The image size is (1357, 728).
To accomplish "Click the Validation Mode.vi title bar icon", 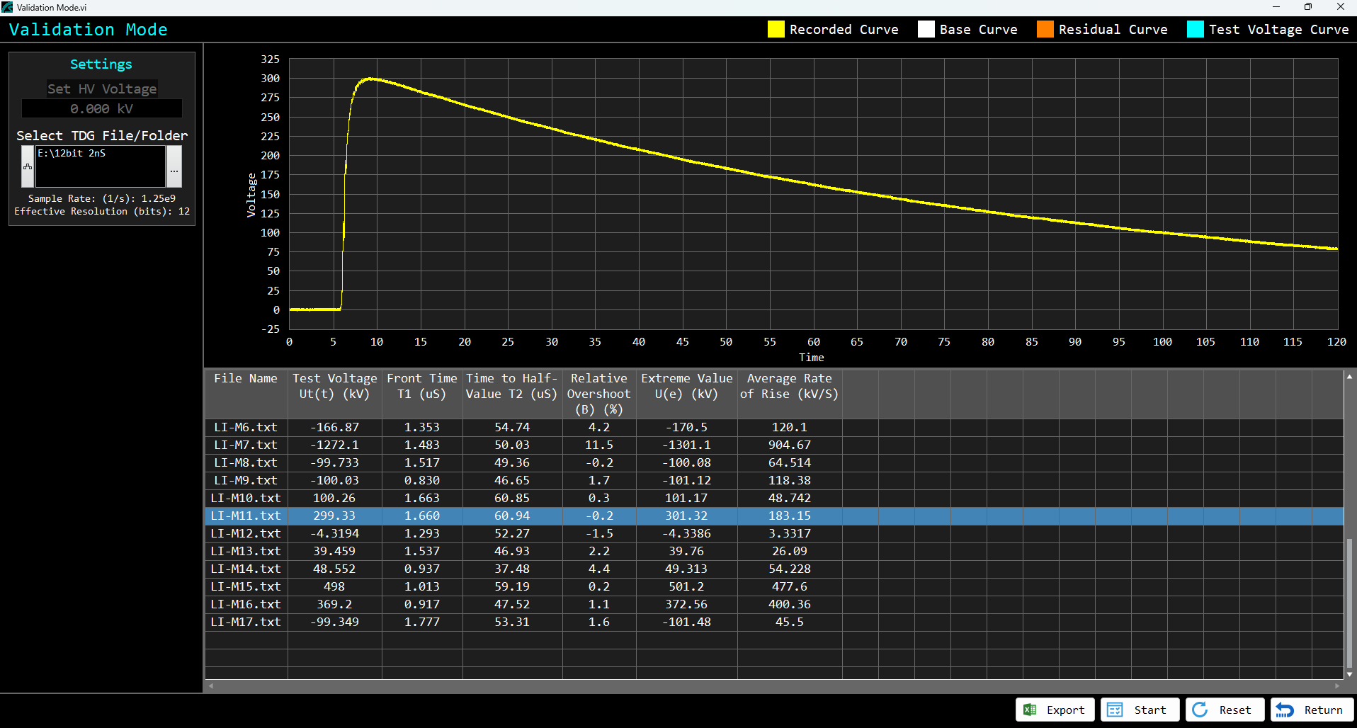I will tap(7, 7).
